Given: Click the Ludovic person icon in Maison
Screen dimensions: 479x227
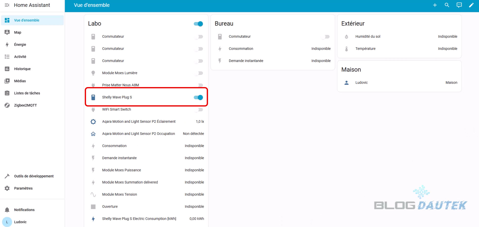Looking at the screenshot, I should pos(346,83).
